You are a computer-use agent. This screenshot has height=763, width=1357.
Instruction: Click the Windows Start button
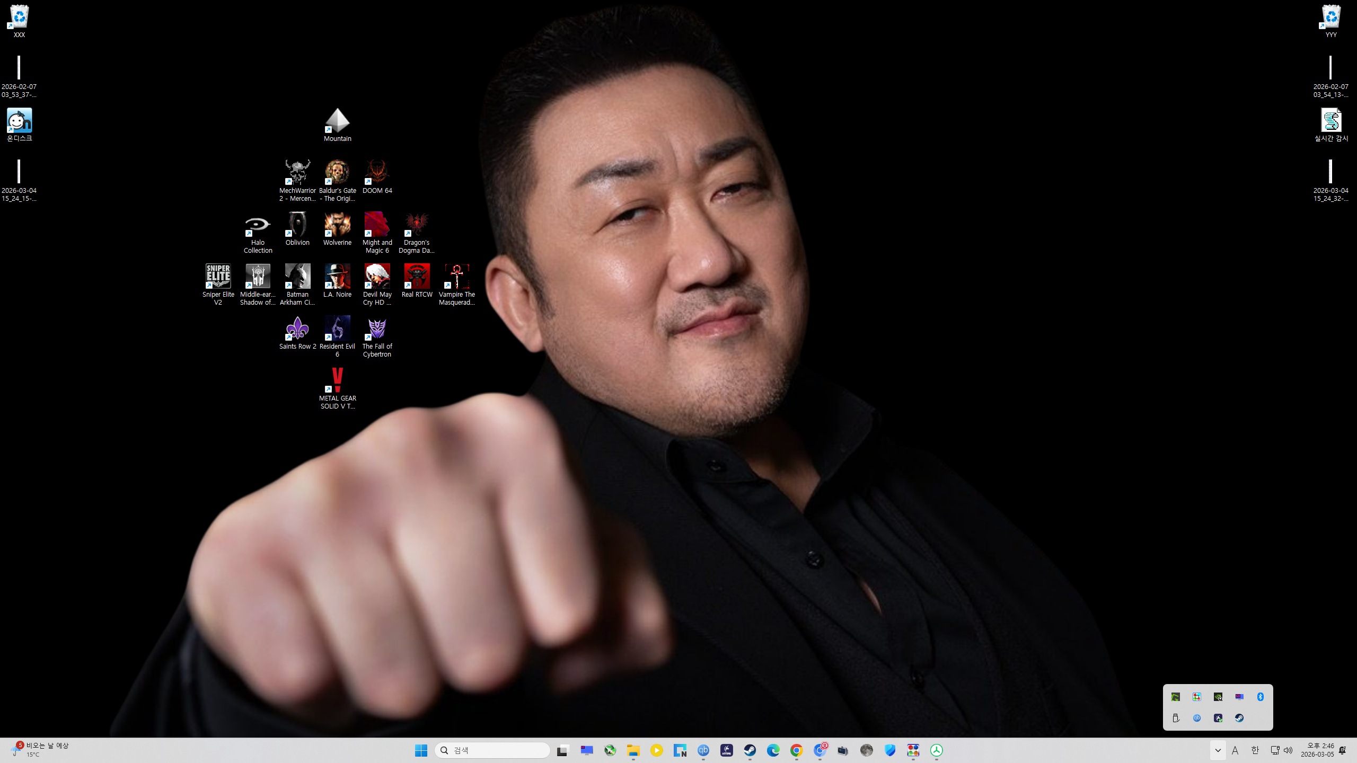[x=421, y=750]
